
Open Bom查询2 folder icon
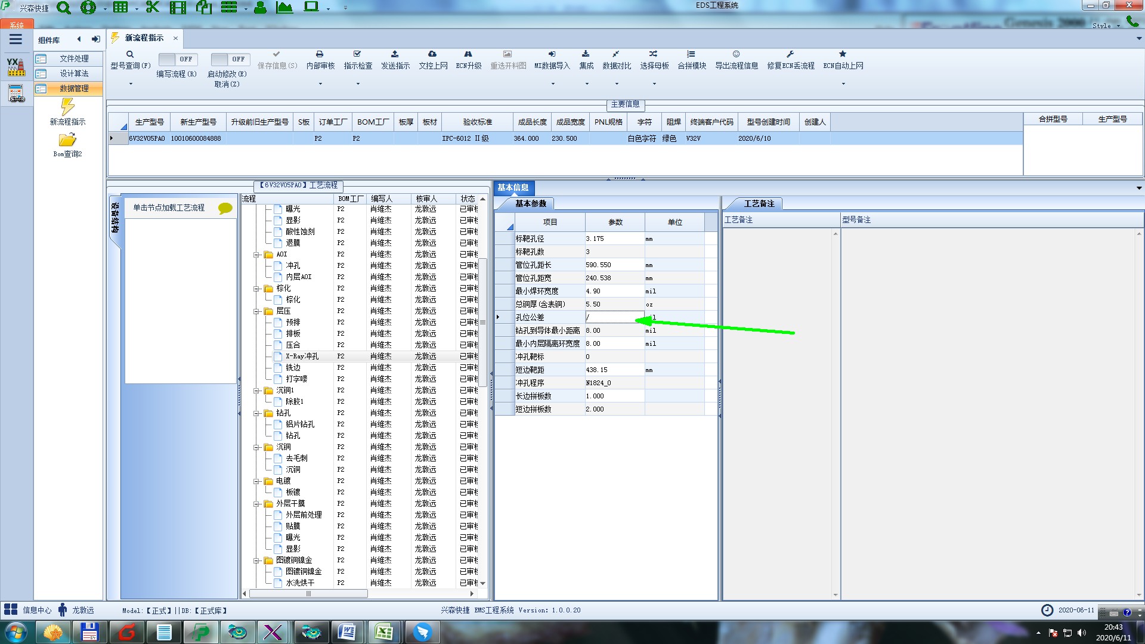67,140
